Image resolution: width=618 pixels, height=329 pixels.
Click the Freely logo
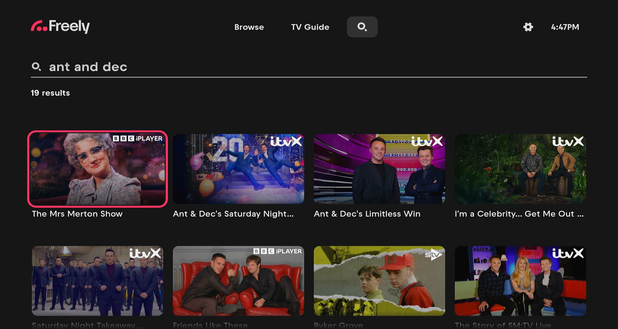click(x=60, y=27)
